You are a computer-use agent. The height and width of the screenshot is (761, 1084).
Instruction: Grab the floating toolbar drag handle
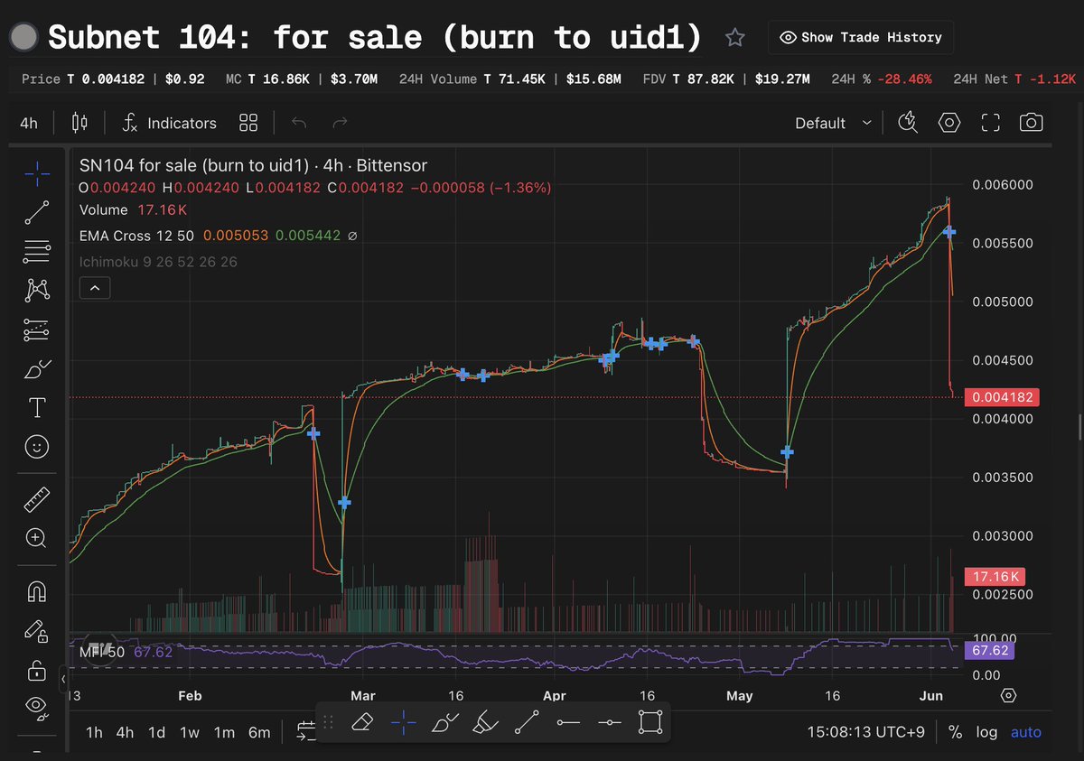pyautogui.click(x=329, y=722)
